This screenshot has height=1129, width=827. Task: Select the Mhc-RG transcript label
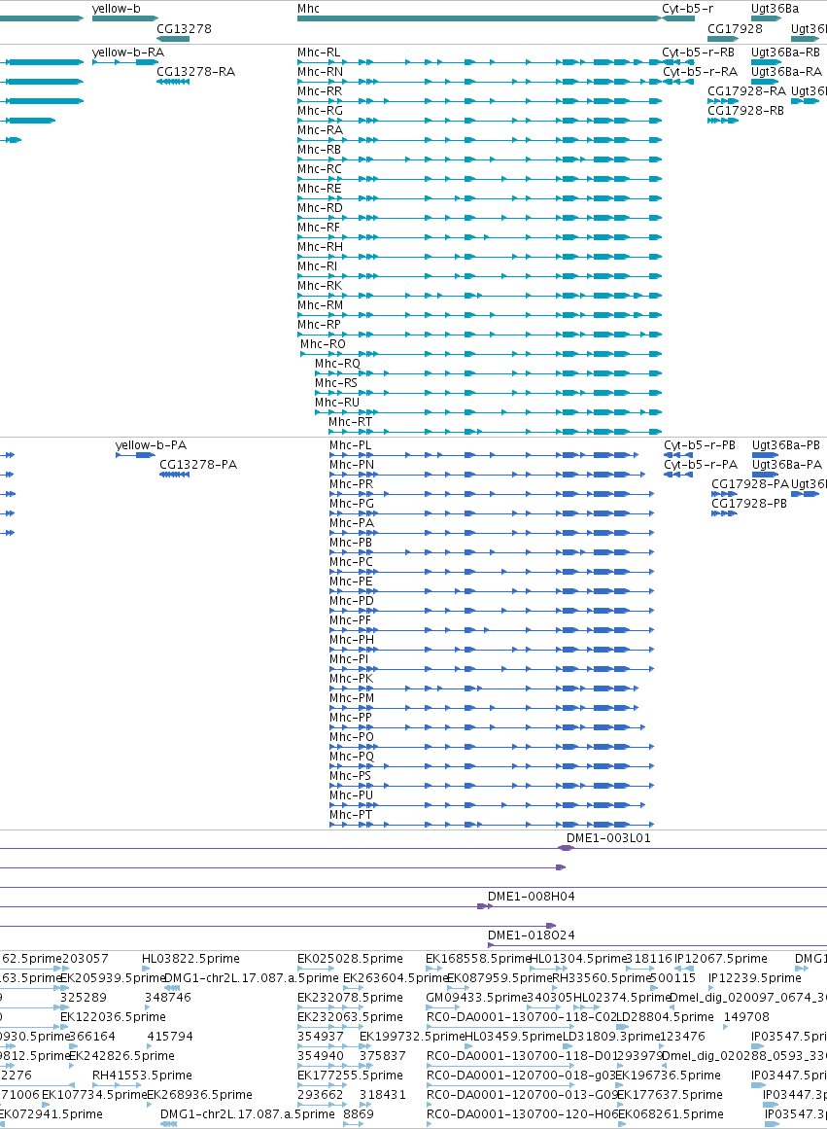pos(321,111)
